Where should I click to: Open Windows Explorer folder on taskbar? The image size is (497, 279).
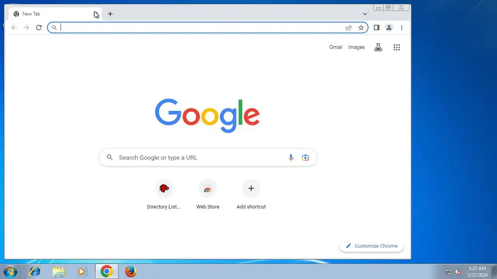coord(59,272)
